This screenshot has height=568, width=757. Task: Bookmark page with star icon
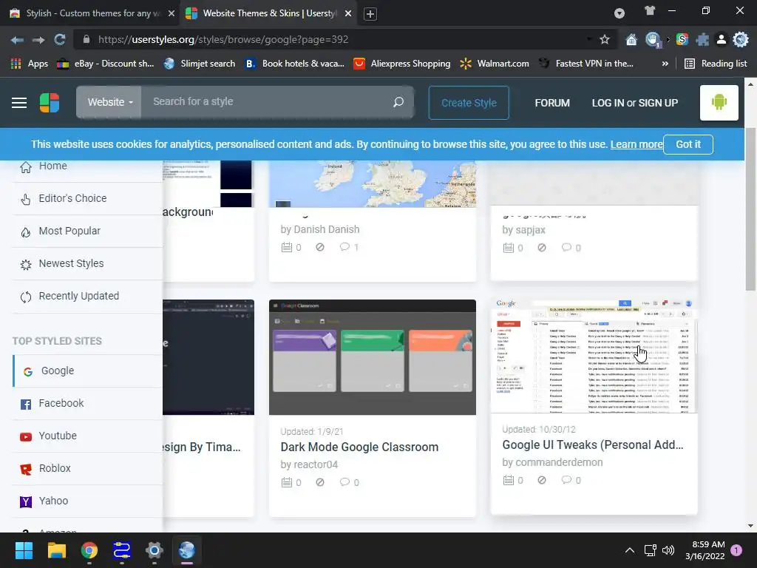coord(605,40)
